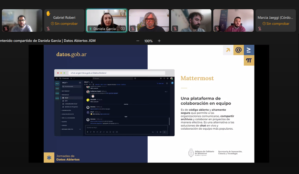299x174 pixels.
Task: Click 'Sin comprobar' under Marcia Jaeggi
Action: pos(278,23)
